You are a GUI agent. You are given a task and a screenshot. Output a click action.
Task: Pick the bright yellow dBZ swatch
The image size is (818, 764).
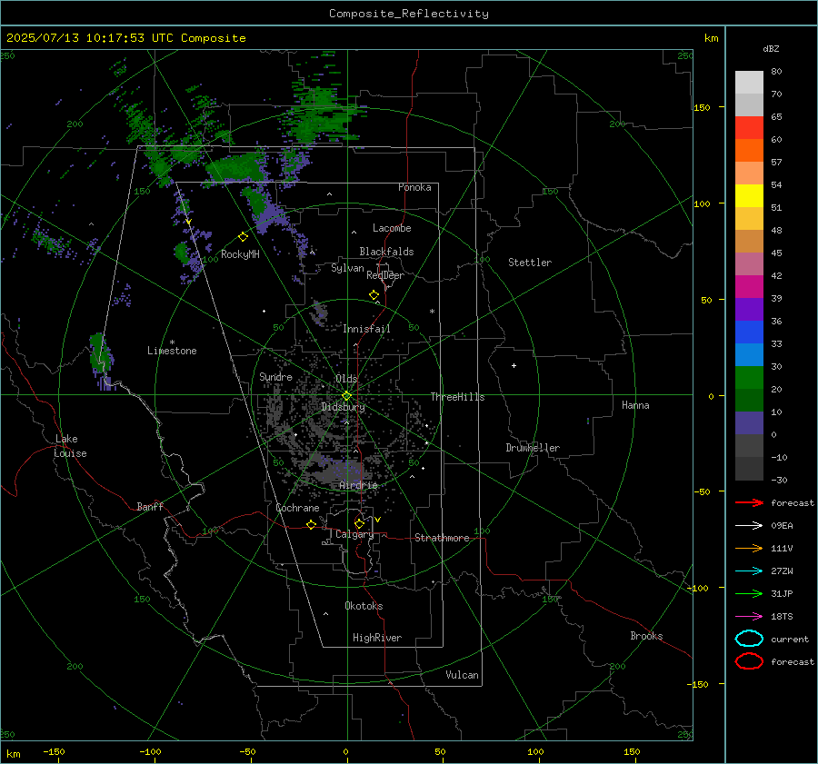749,195
